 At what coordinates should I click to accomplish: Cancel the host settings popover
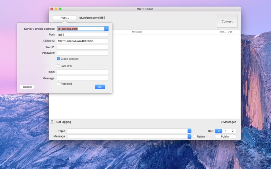(27, 87)
